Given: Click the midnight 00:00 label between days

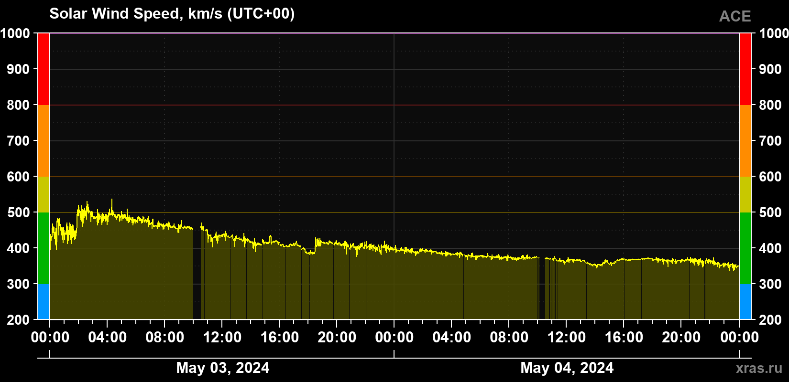Looking at the screenshot, I should pos(394,338).
